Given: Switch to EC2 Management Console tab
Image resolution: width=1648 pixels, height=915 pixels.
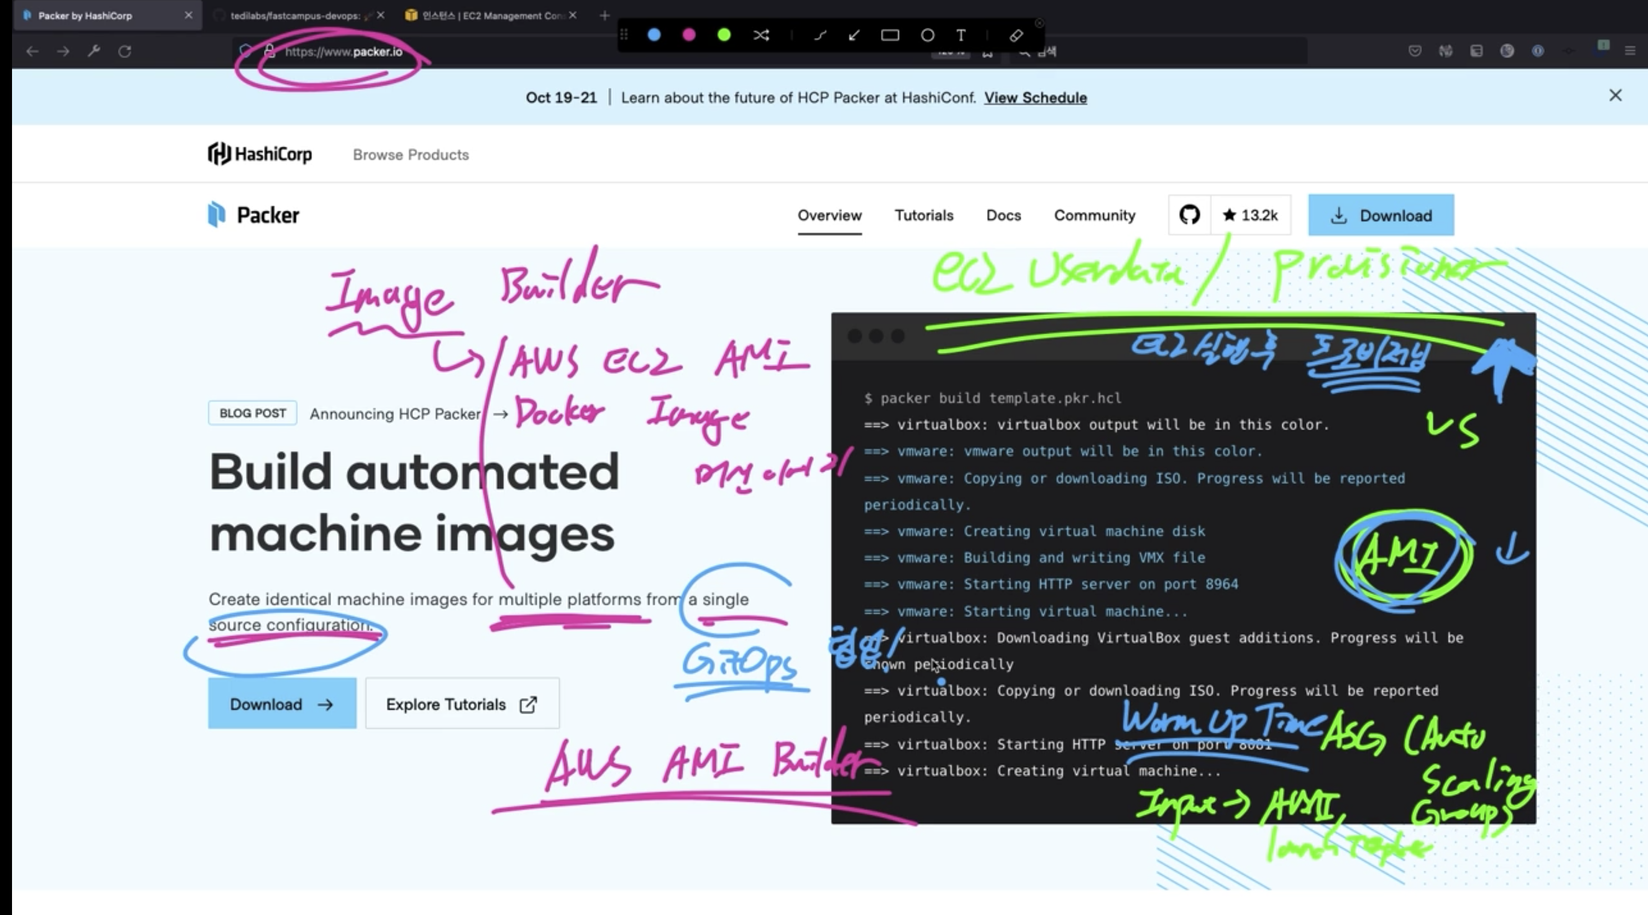Looking at the screenshot, I should (490, 15).
